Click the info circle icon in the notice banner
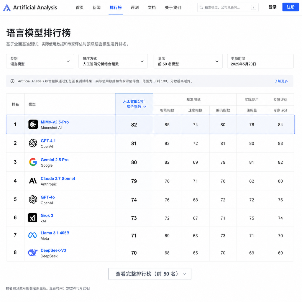302x302 pixels. click(x=12, y=81)
